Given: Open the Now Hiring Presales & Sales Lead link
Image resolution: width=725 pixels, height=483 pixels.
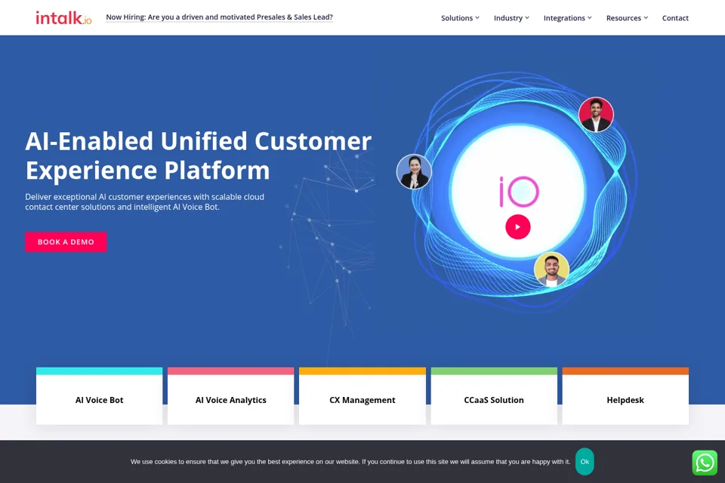Looking at the screenshot, I should [x=219, y=17].
